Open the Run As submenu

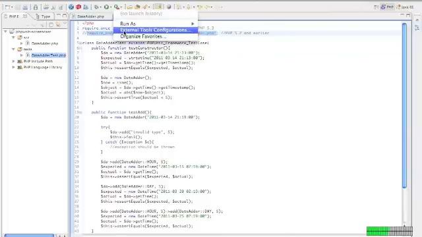(156, 24)
